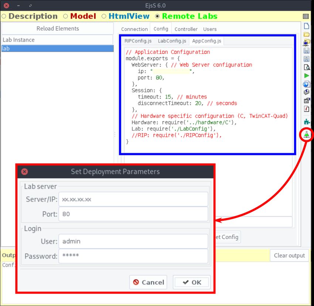Click the Clear output button
This screenshot has width=314, height=306.
[x=289, y=255]
